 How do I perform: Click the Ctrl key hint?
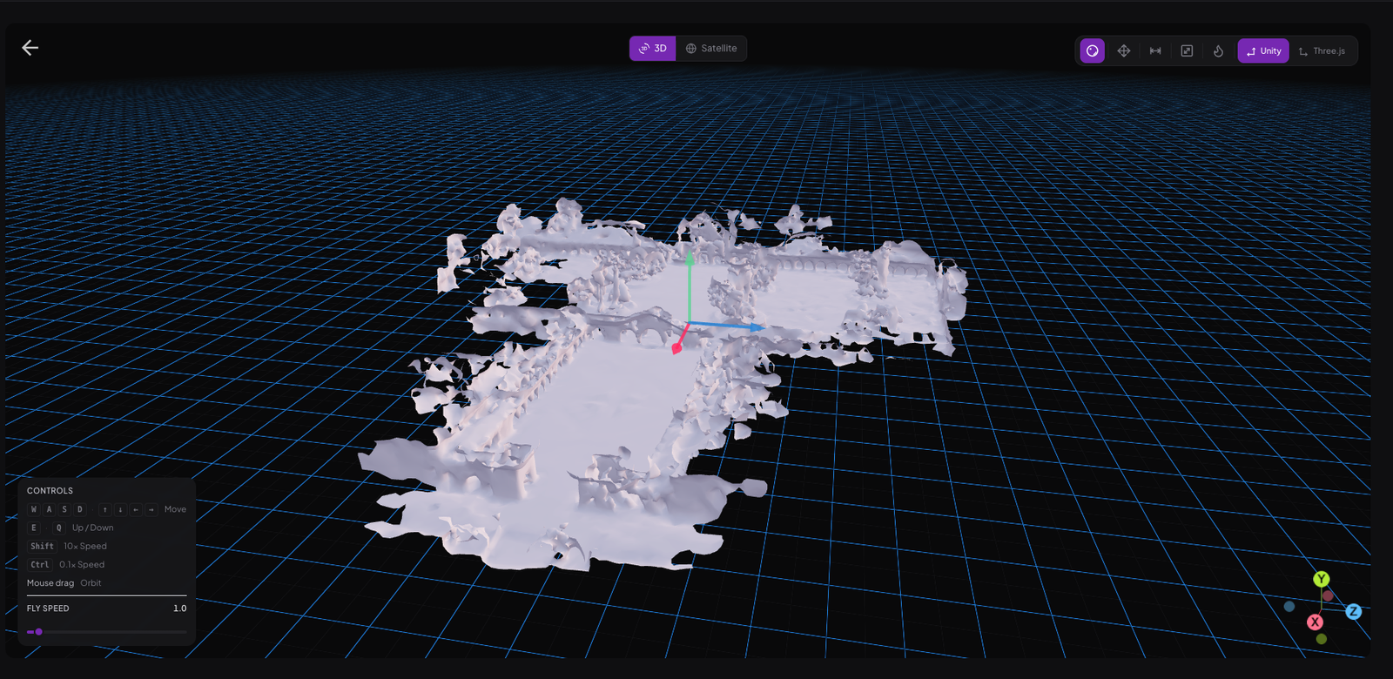[x=40, y=565]
